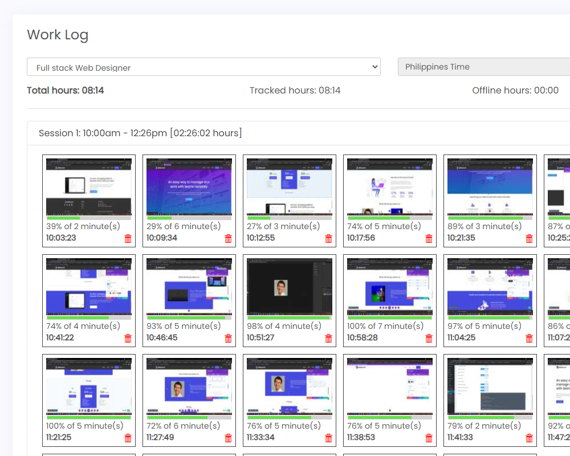Open the Full stack Web Designer dropdown

203,67
